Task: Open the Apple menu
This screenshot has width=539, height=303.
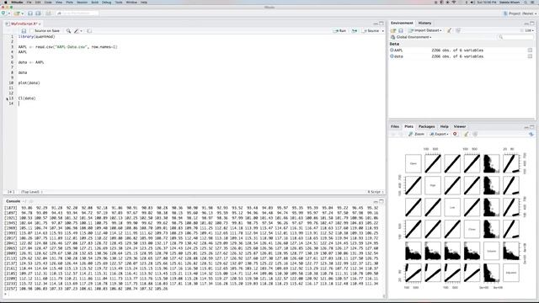Action: [5, 3]
